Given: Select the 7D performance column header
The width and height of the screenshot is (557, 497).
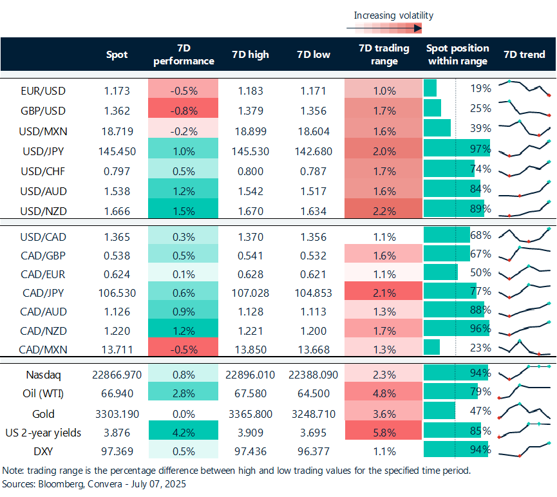Looking at the screenshot, I should (x=183, y=55).
